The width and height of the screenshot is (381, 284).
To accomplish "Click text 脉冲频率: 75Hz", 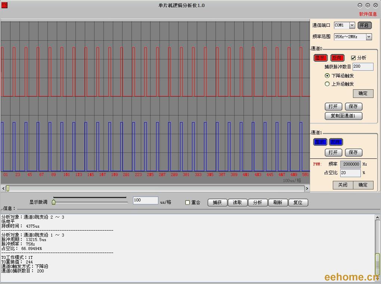I will (18, 244).
